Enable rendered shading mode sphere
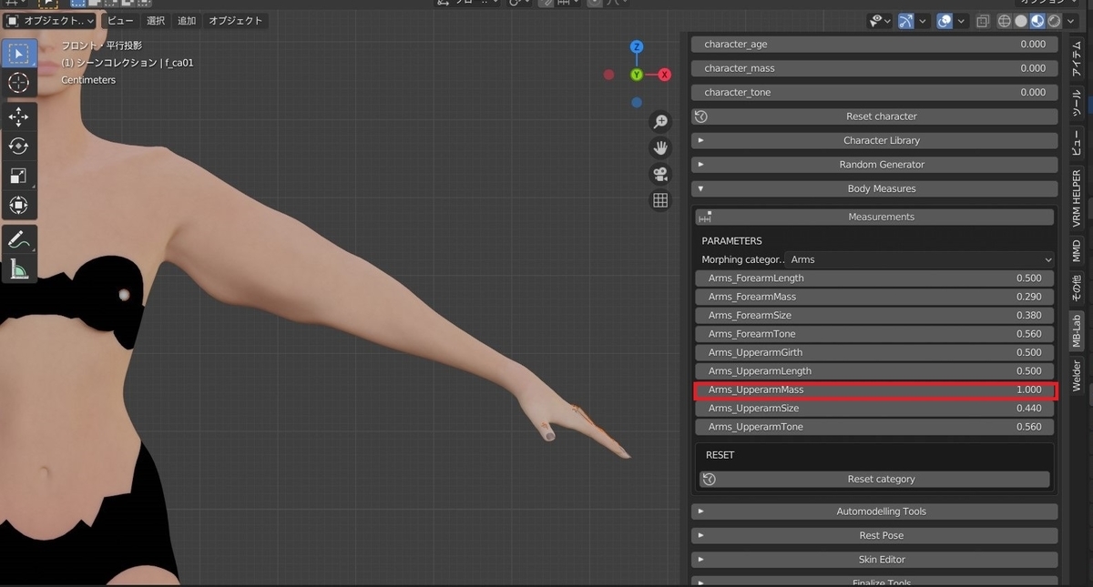 (x=1054, y=21)
